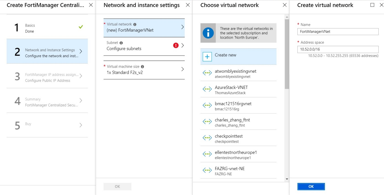Click the Address space input field
Image resolution: width=384 pixels, height=195 pixels.
pos(338,49)
